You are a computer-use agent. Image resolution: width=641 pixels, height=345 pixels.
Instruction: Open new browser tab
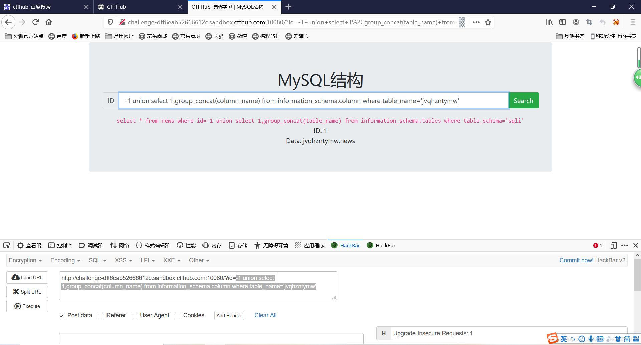[x=288, y=7]
